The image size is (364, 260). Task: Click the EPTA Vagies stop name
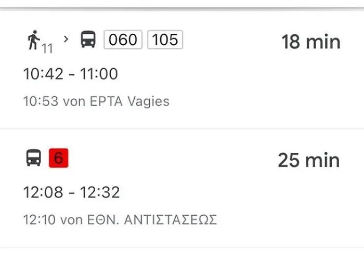click(x=130, y=101)
